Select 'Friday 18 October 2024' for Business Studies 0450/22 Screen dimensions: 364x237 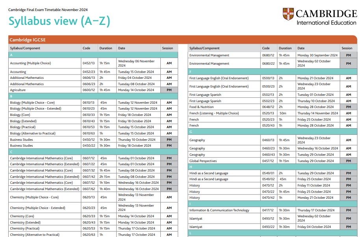(134, 146)
